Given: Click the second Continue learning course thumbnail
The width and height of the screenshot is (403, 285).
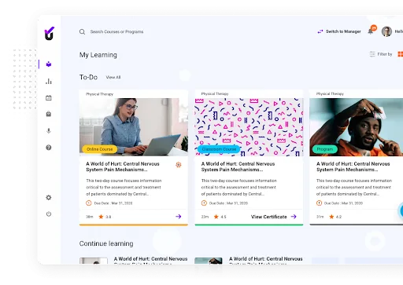Looking at the screenshot, I should click(209, 261).
